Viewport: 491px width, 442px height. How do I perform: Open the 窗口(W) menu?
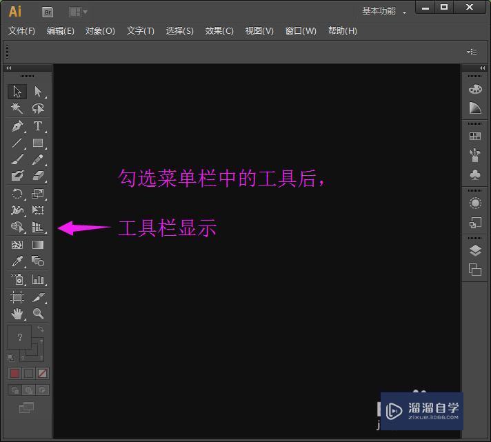[301, 30]
